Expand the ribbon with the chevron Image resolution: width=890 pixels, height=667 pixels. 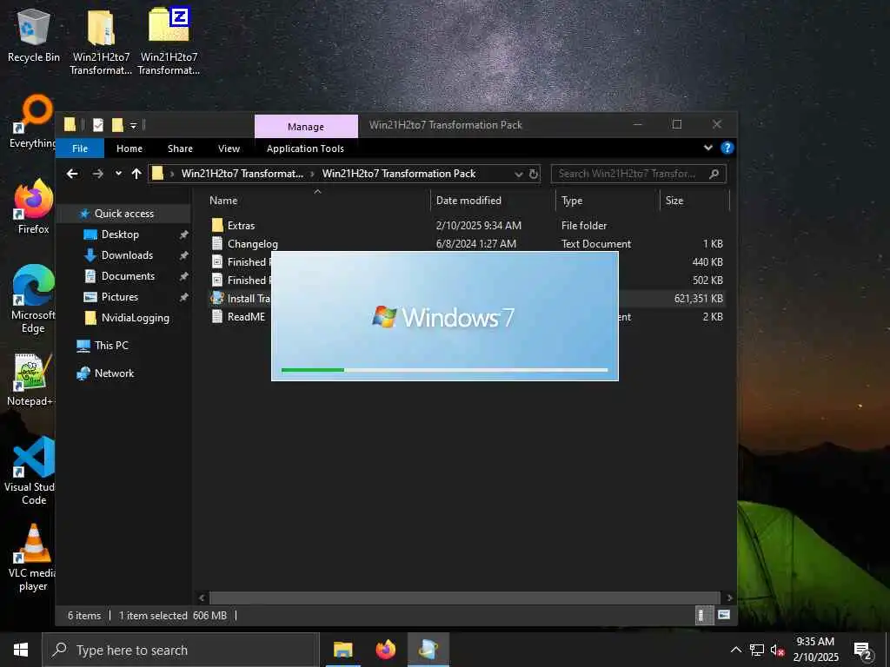coord(707,148)
